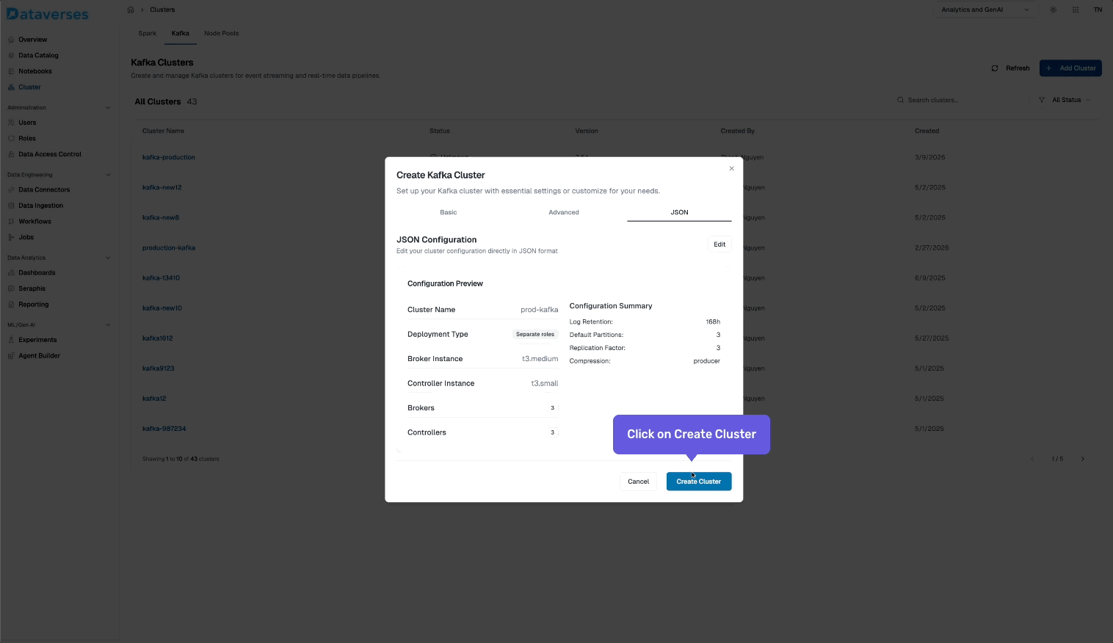The image size is (1113, 643).
Task: Click the Clusters breadcrumb
Action: 162,10
